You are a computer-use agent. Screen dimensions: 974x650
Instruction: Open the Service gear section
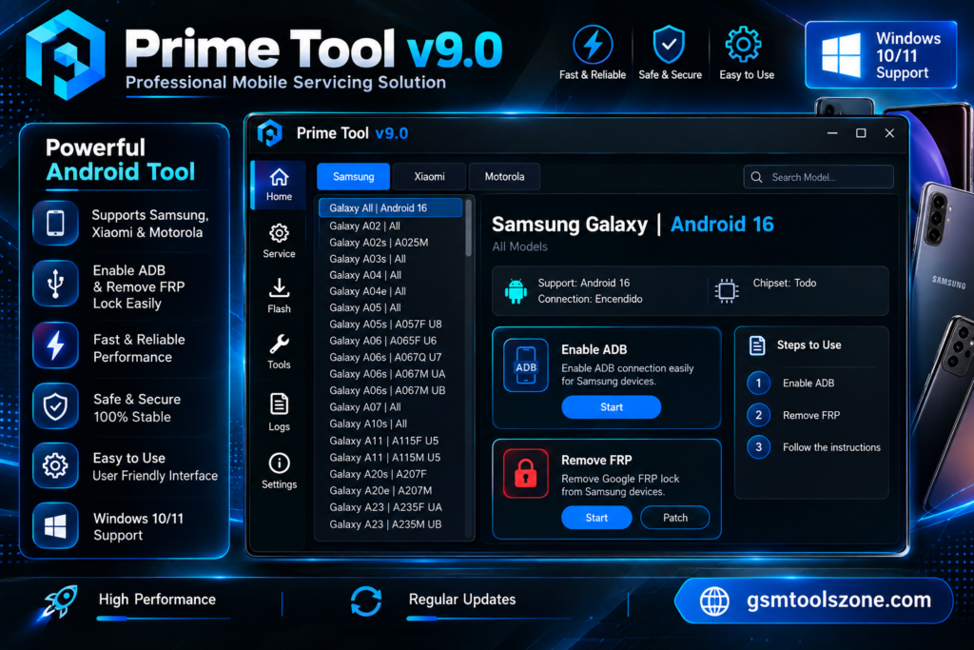[279, 241]
